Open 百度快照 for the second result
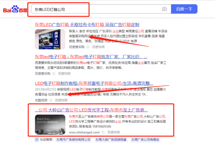Image resolution: width=215 pixels, height=145 pixels. [x=64, y=74]
